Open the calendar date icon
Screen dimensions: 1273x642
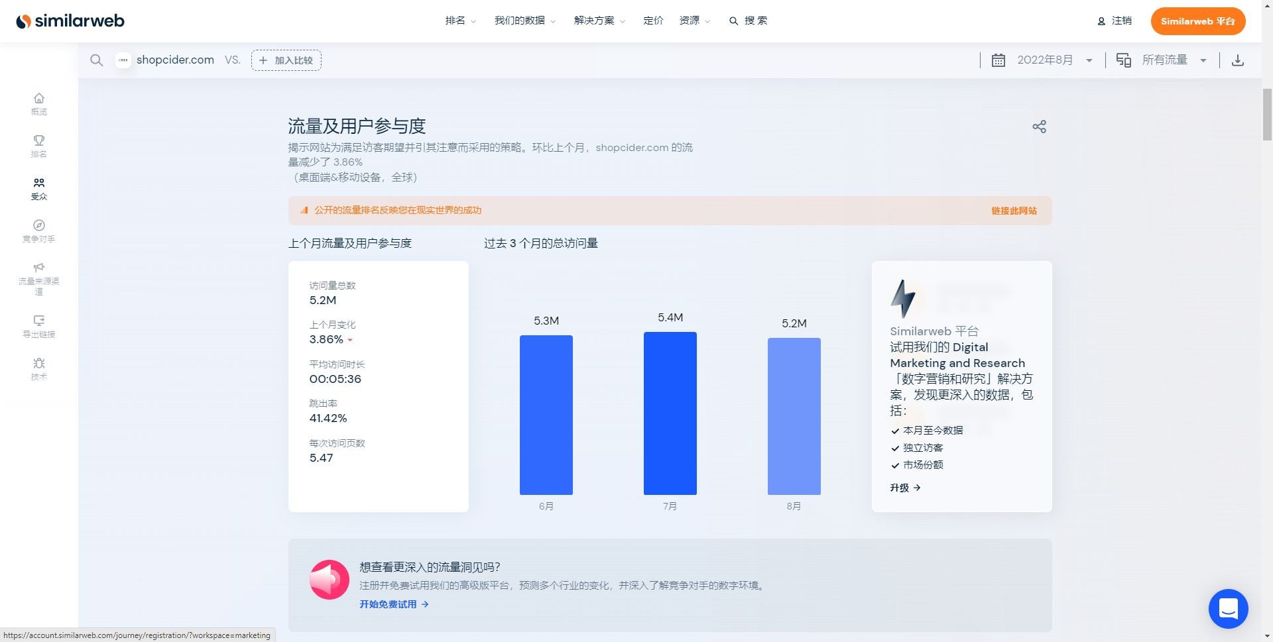click(x=999, y=60)
